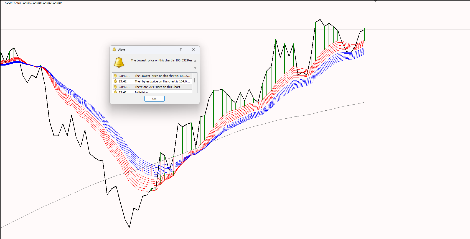Click the alert message text showing 100.332
This screenshot has height=239, width=470.
tap(161, 60)
